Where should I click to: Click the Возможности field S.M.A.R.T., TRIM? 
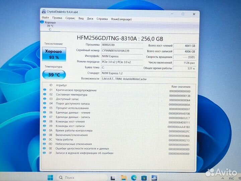tap(149, 79)
